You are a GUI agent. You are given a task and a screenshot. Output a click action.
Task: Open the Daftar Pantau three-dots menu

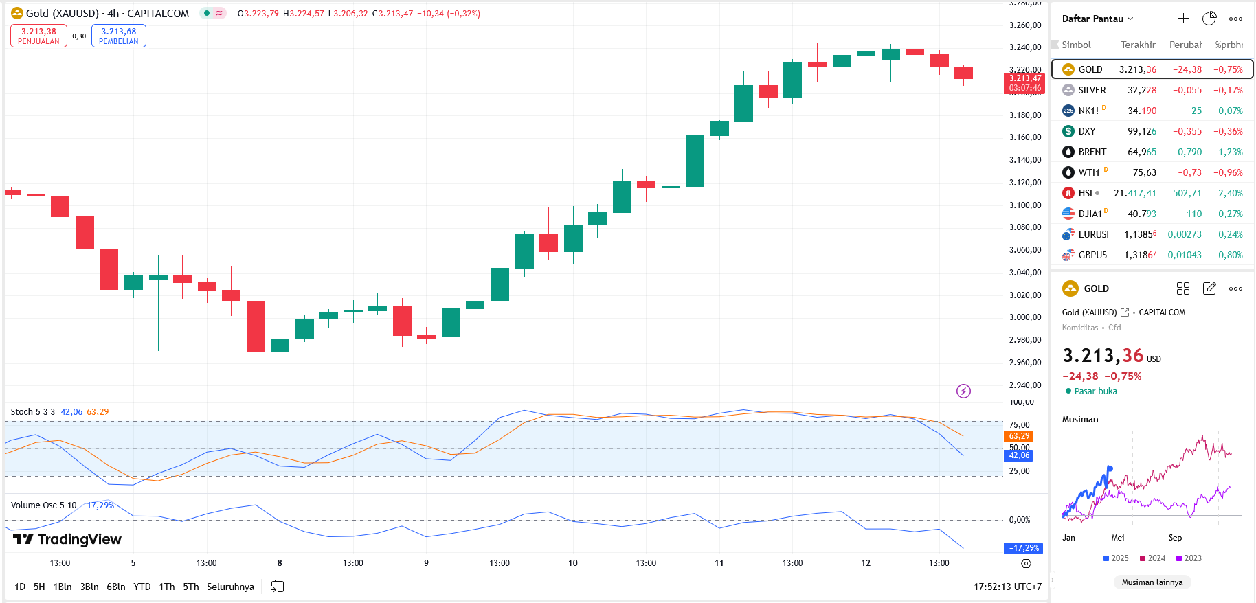[x=1235, y=19]
